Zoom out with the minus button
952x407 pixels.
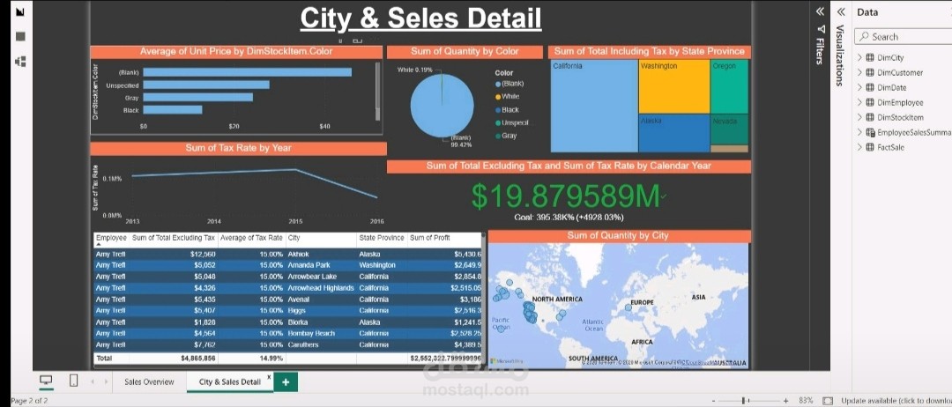click(714, 401)
